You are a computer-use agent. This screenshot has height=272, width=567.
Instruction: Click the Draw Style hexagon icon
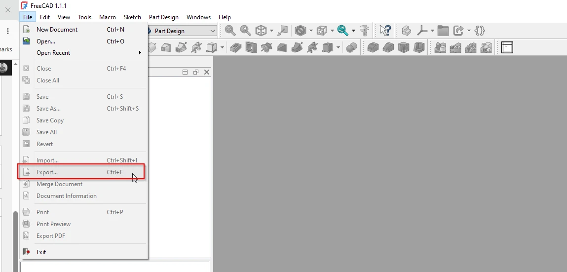click(301, 31)
